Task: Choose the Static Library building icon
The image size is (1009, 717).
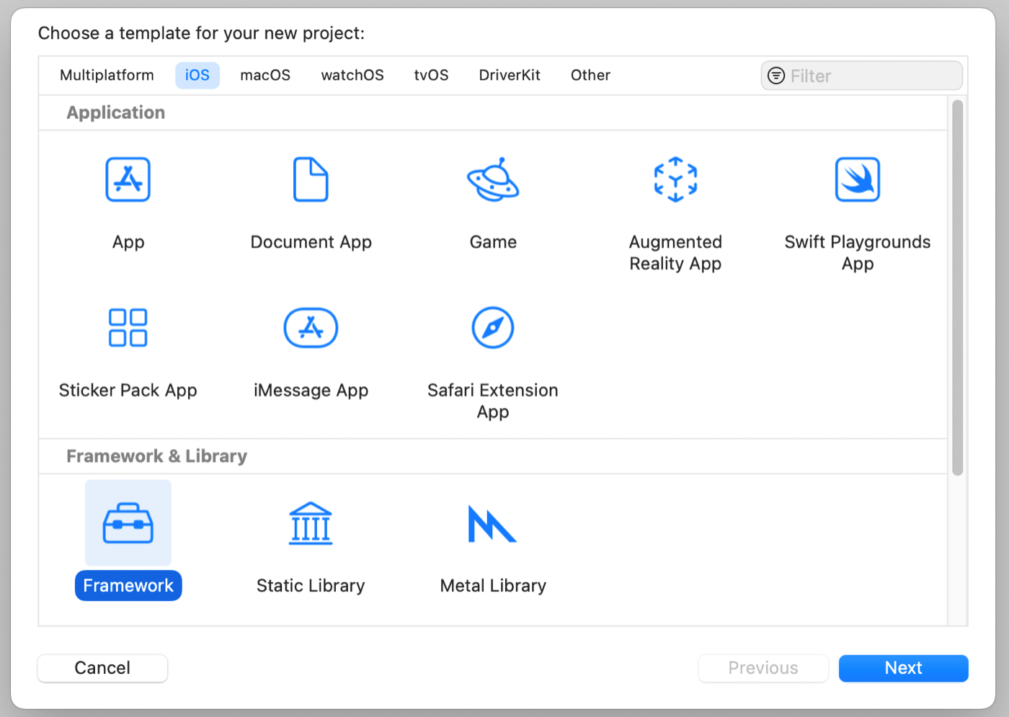Action: pyautogui.click(x=311, y=523)
